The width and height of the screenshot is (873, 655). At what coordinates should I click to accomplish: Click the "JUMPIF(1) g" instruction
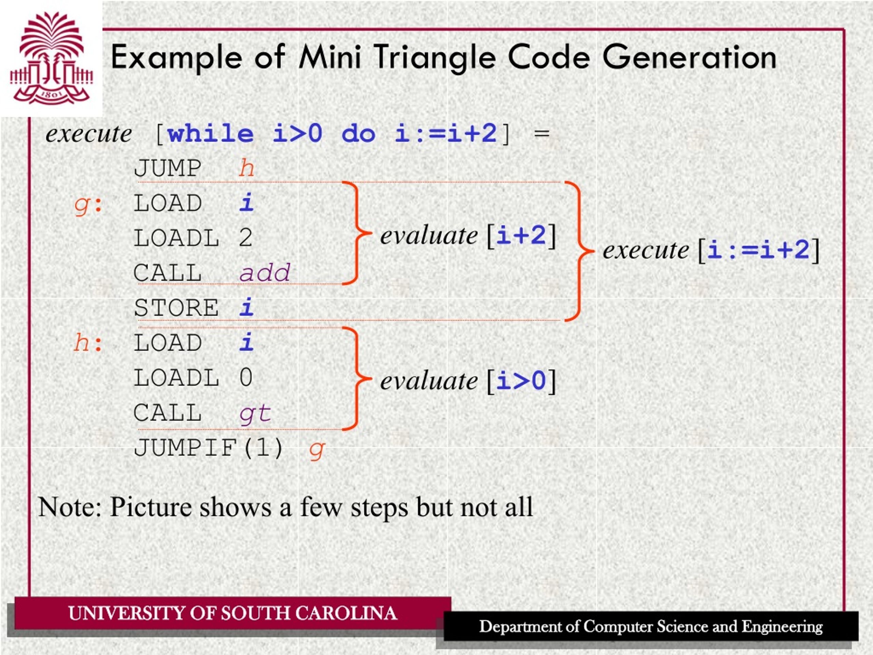pyautogui.click(x=230, y=449)
